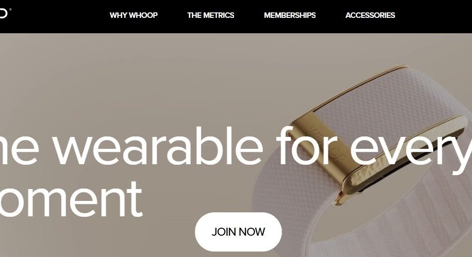Click the partial word "oment" on the second headline line
Image resolution: width=472 pixels, height=257 pixels.
(71, 199)
